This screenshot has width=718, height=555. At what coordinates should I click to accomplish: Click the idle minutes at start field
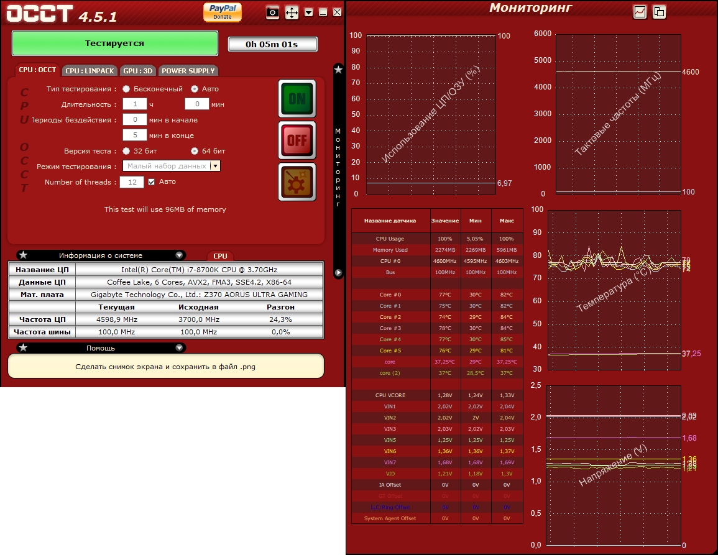[135, 119]
